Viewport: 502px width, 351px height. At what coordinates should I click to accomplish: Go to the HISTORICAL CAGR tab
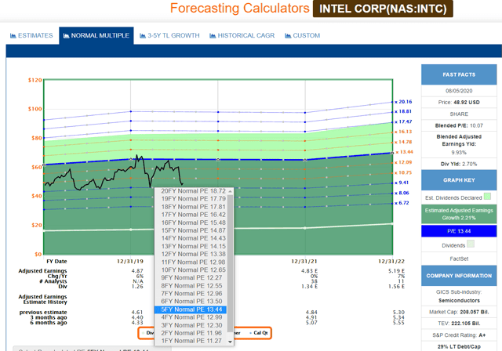click(242, 35)
